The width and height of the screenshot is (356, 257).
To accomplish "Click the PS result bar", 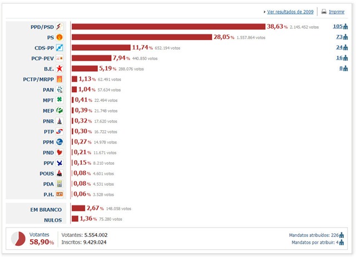I will tap(142, 37).
